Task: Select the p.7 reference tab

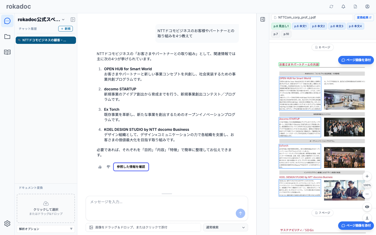Action: pyautogui.click(x=276, y=34)
